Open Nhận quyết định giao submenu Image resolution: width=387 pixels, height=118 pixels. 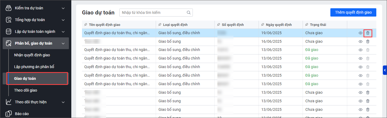pos(32,55)
